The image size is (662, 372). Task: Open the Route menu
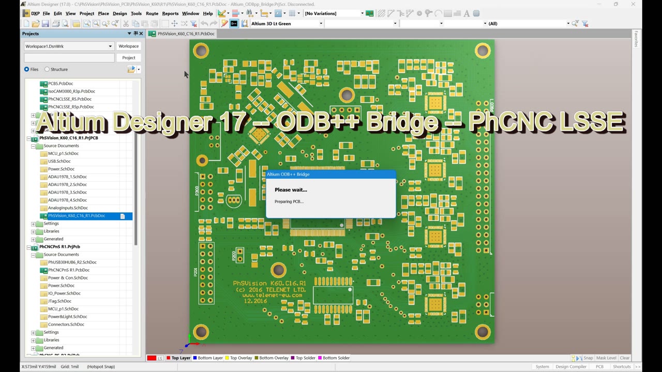coord(152,13)
